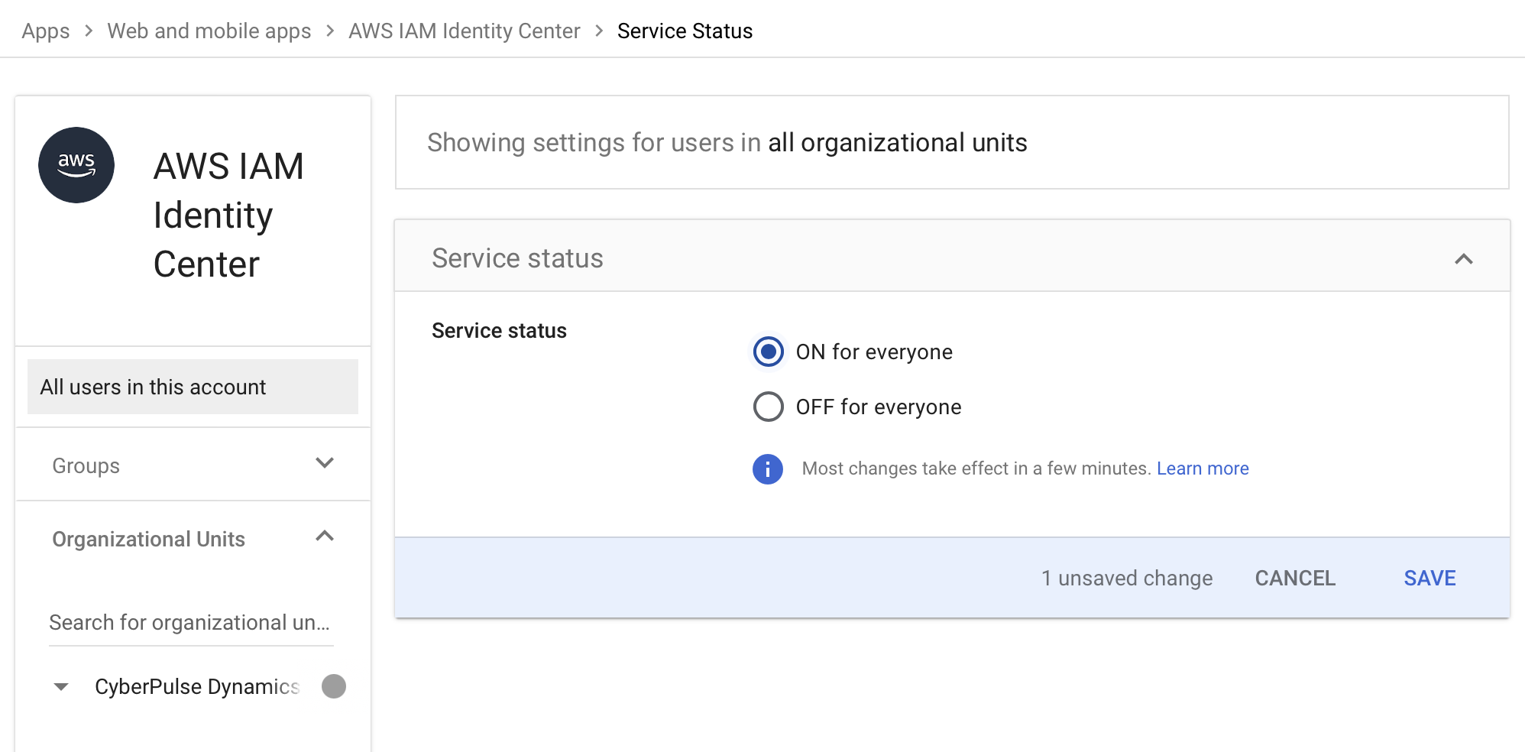Save the unsaved service status change

coord(1429,578)
